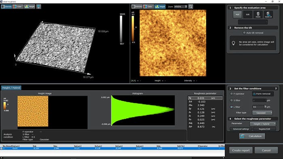Select the Height / Hybrid tab
Viewport: 283px width, 159px height.
(x=11, y=88)
